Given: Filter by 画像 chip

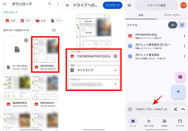Looking at the screenshot, I should [10, 21].
